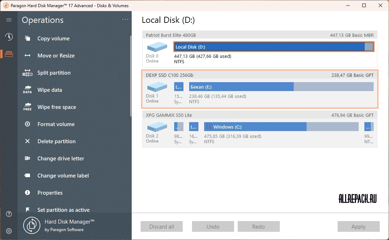Click the Delete partition X icon
This screenshot has width=389, height=240.
[27, 141]
